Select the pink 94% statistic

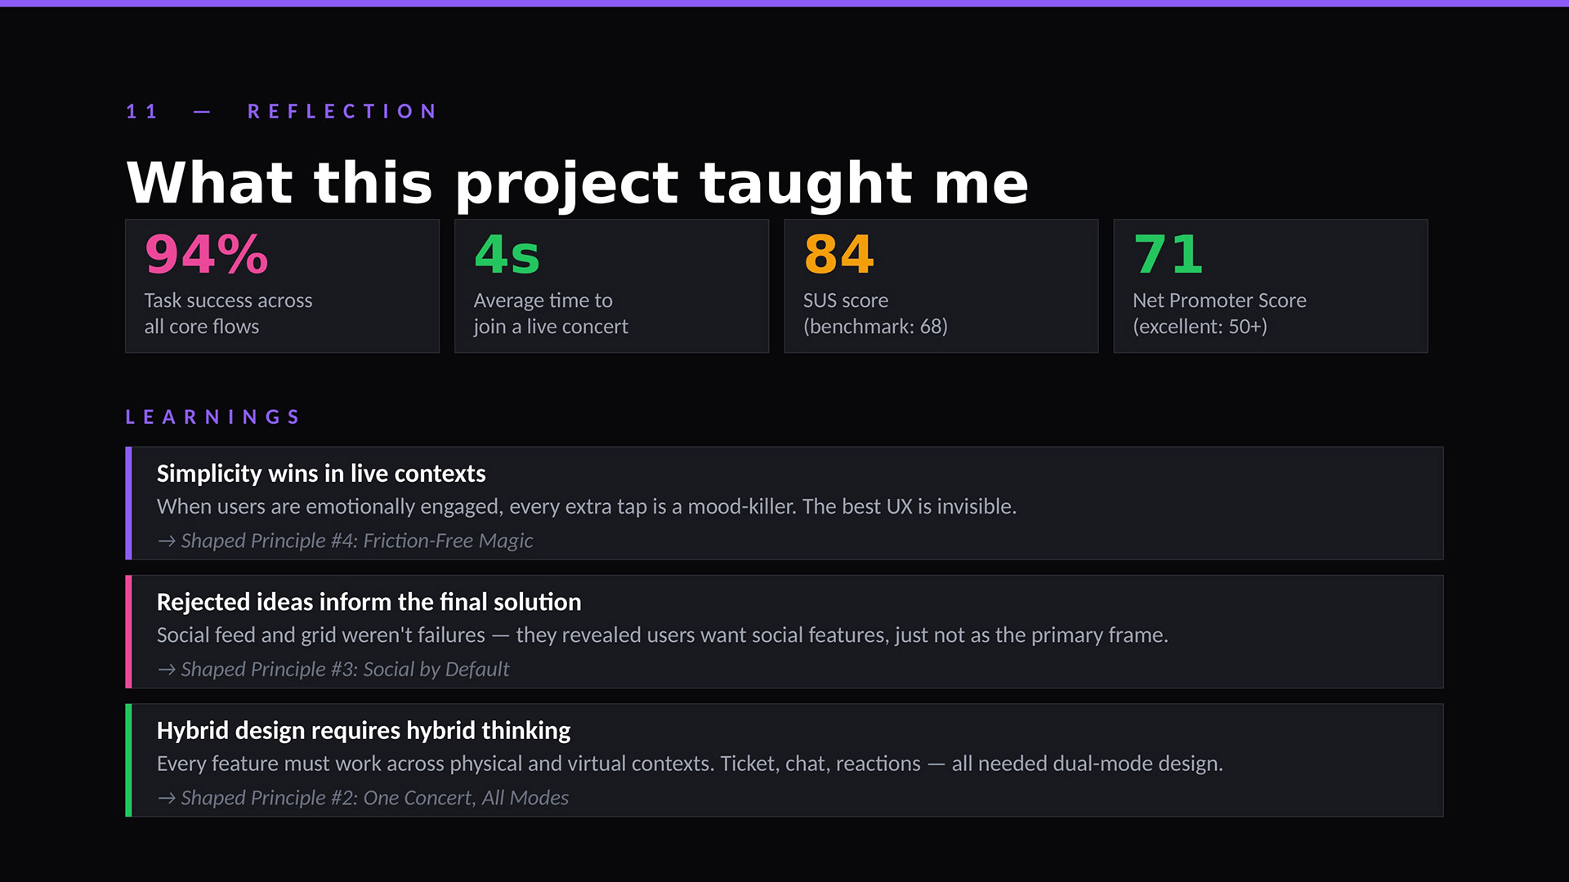(207, 255)
